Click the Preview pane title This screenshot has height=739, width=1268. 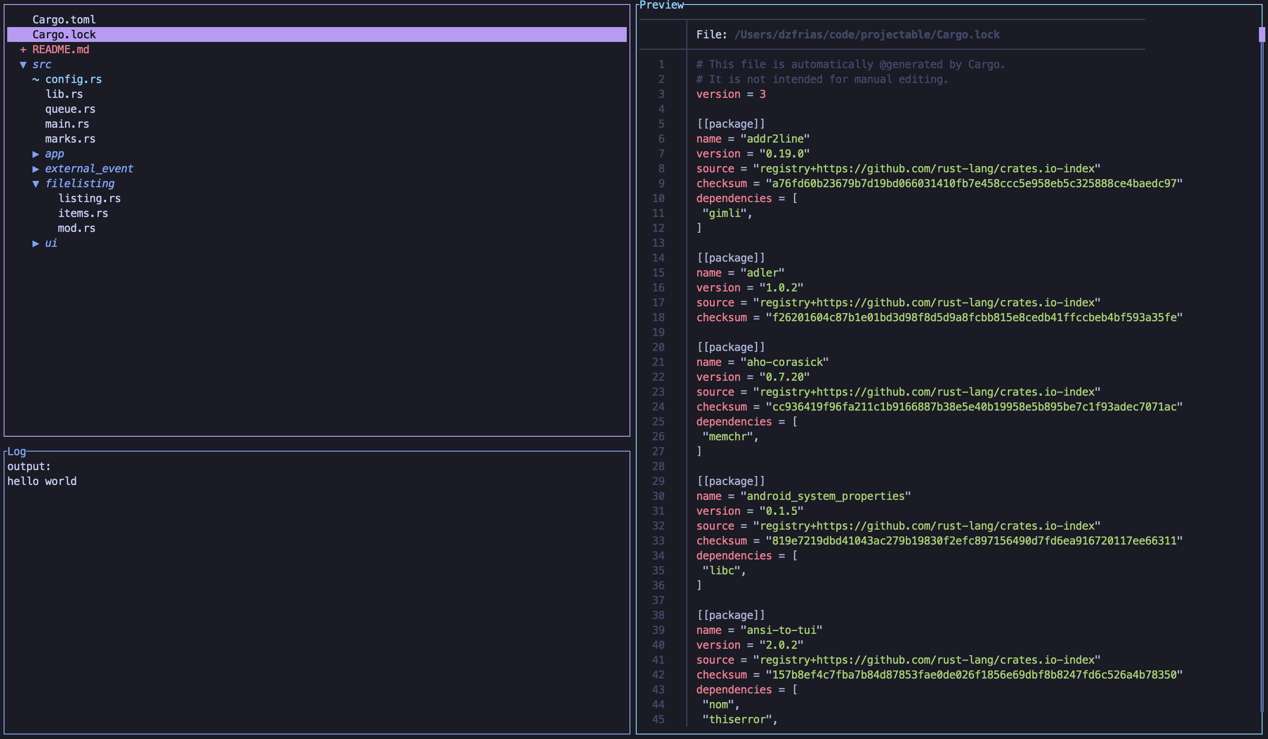[661, 5]
